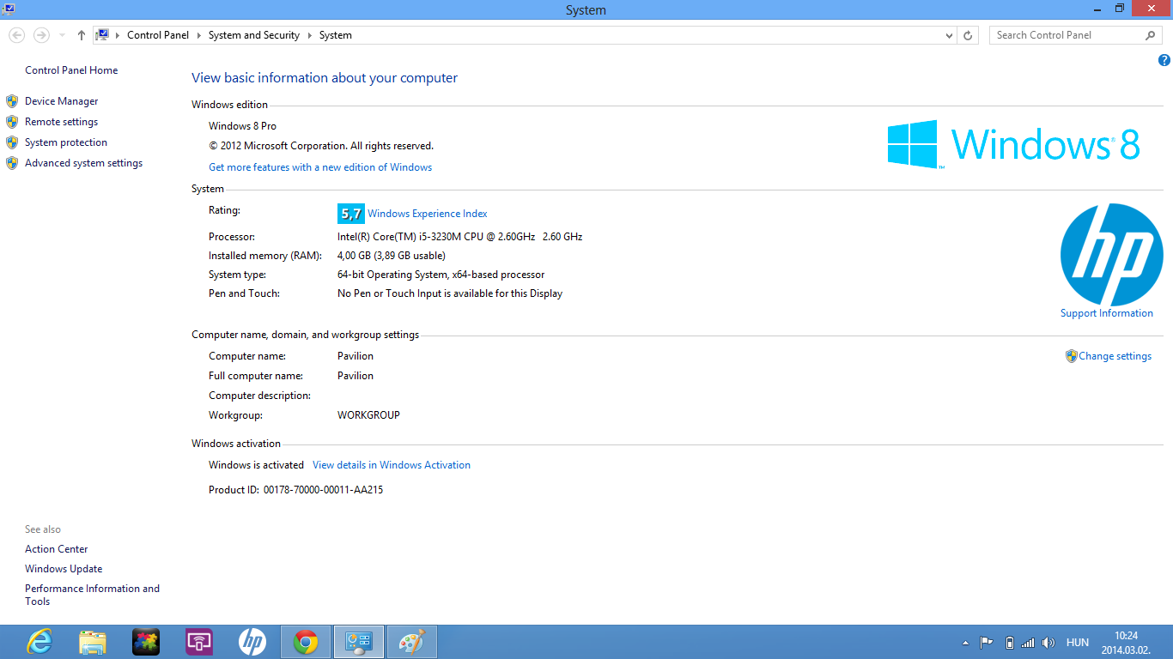1173x659 pixels.
Task: Open Paint from the taskbar
Action: pos(412,642)
